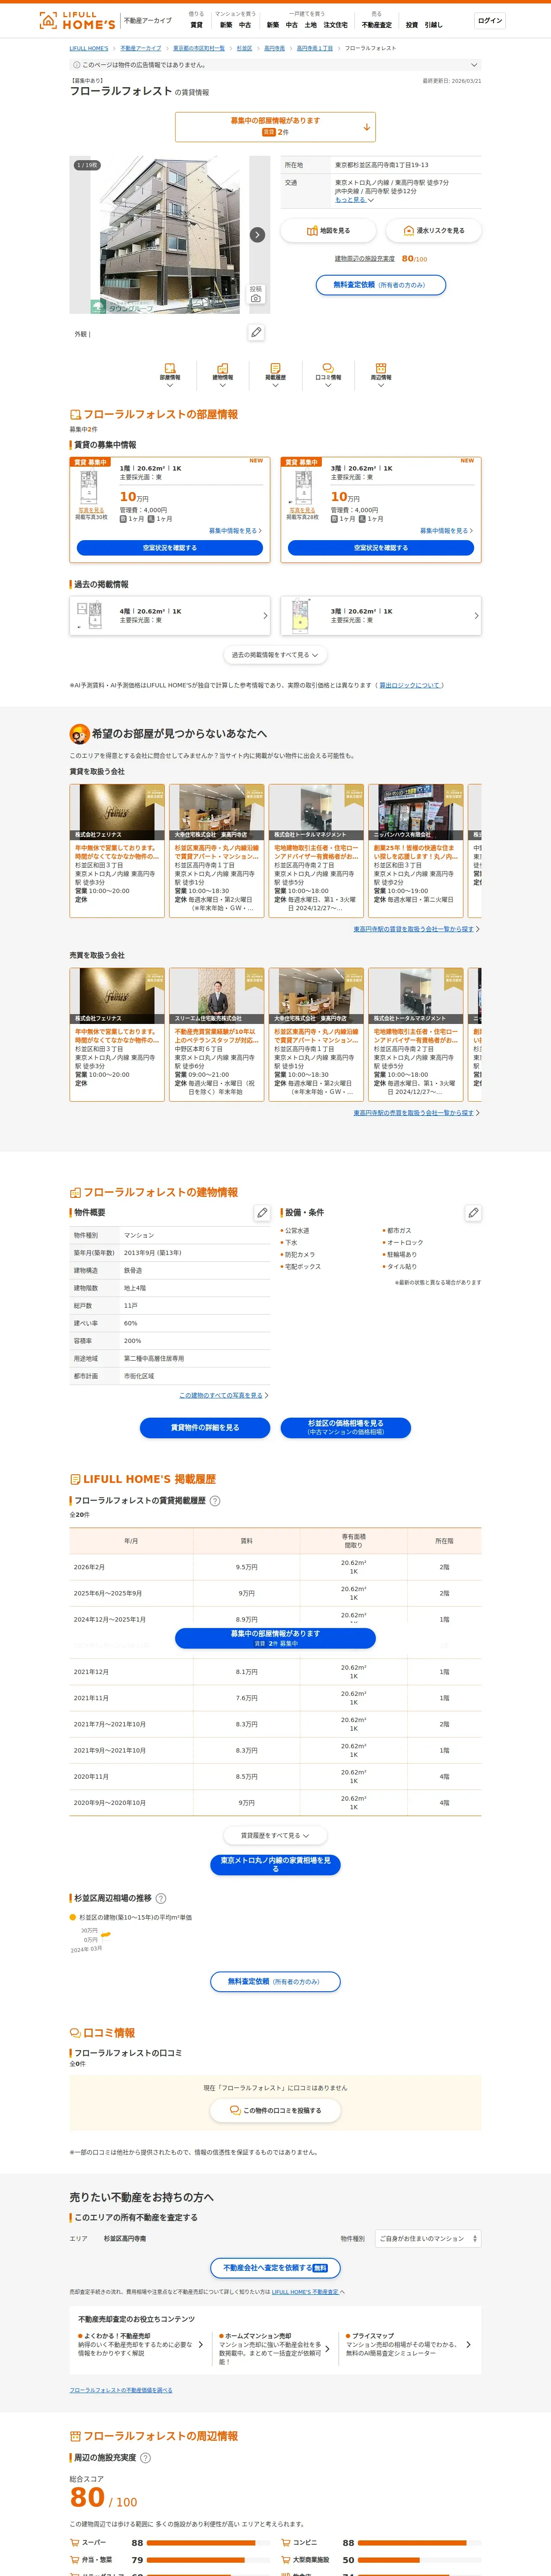Open プライスマップ content arrow

point(468,2345)
